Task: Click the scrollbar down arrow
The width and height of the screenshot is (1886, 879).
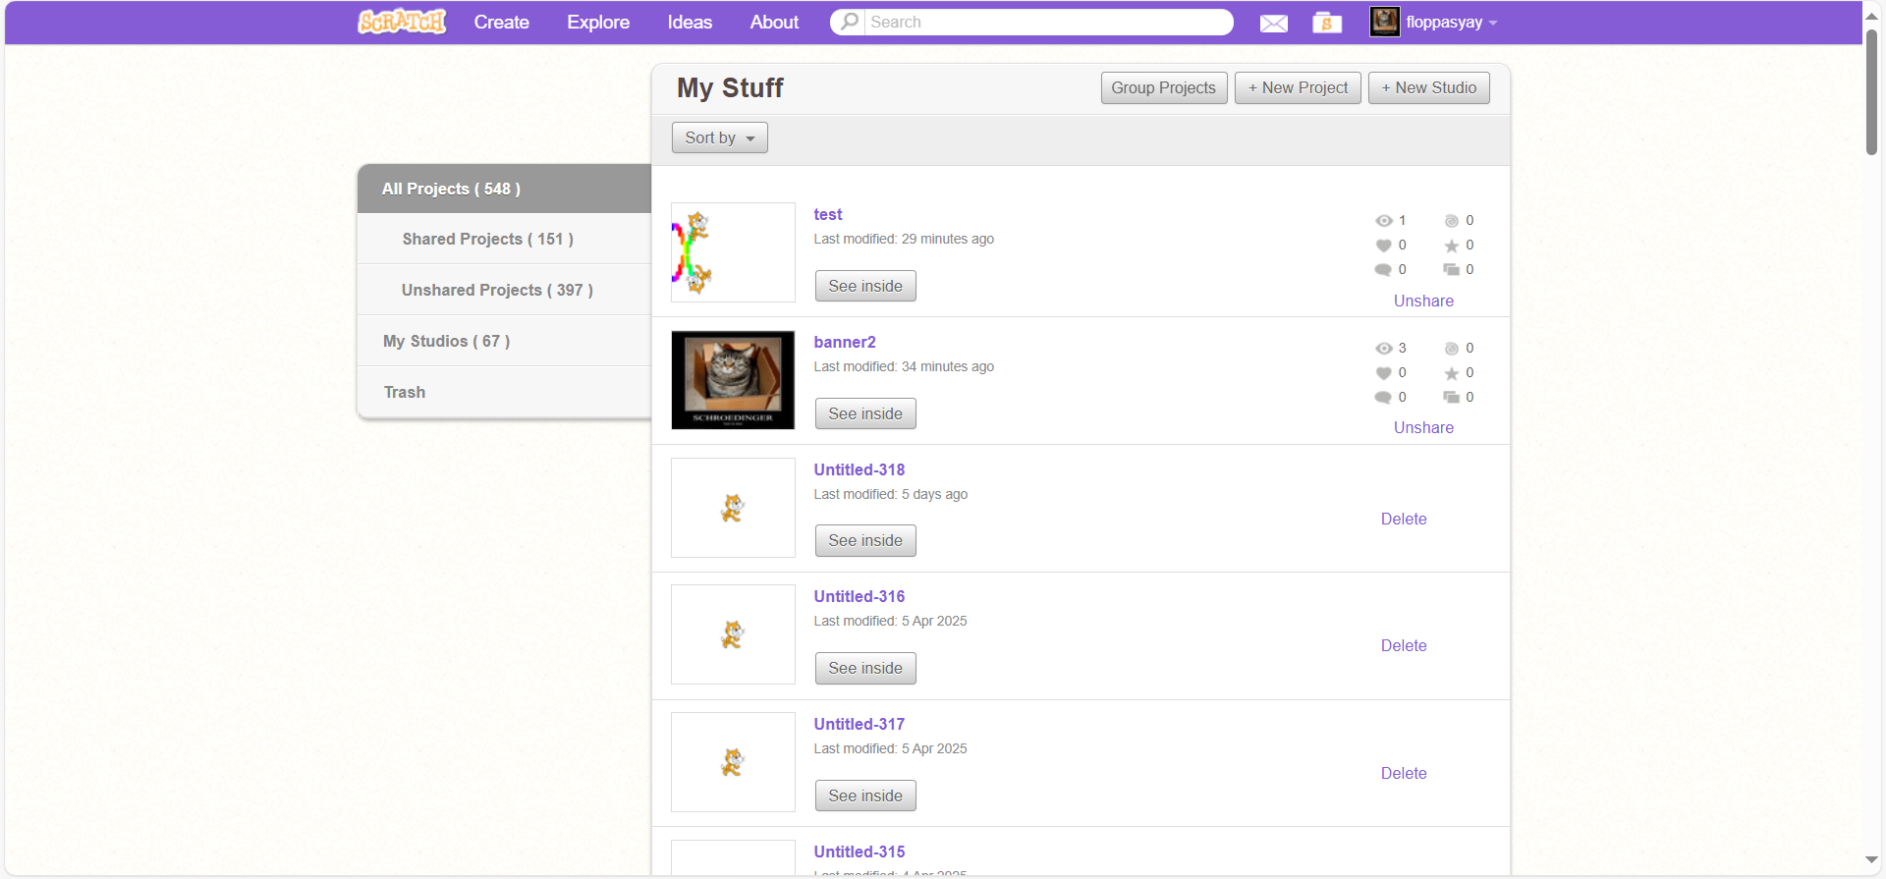Action: point(1871,860)
